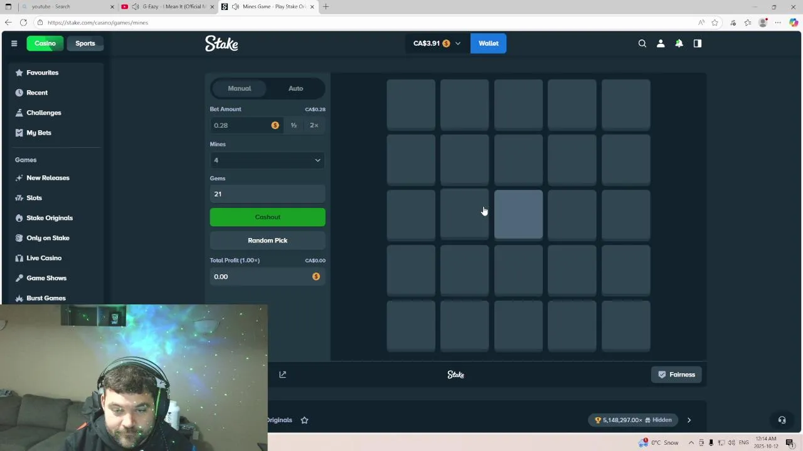Open the browser profile avatar
Image resolution: width=803 pixels, height=451 pixels.
point(763,23)
